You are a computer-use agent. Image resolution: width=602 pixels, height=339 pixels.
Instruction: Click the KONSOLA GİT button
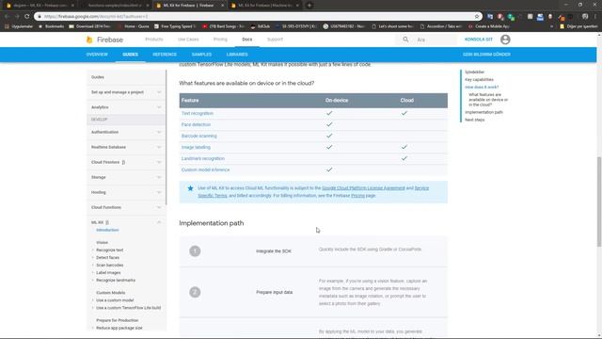click(x=479, y=40)
